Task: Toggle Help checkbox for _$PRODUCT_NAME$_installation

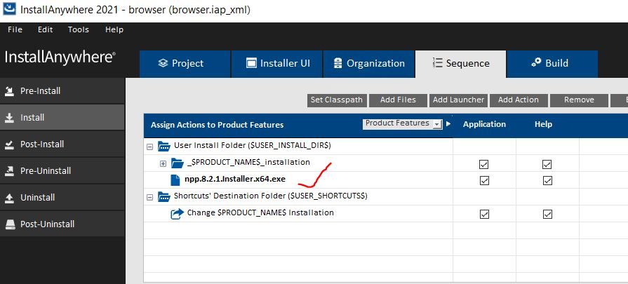Action: pos(547,164)
